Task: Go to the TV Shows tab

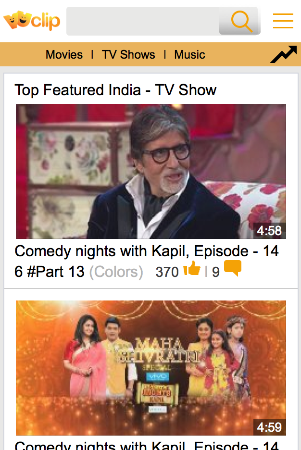Action: pyautogui.click(x=128, y=54)
